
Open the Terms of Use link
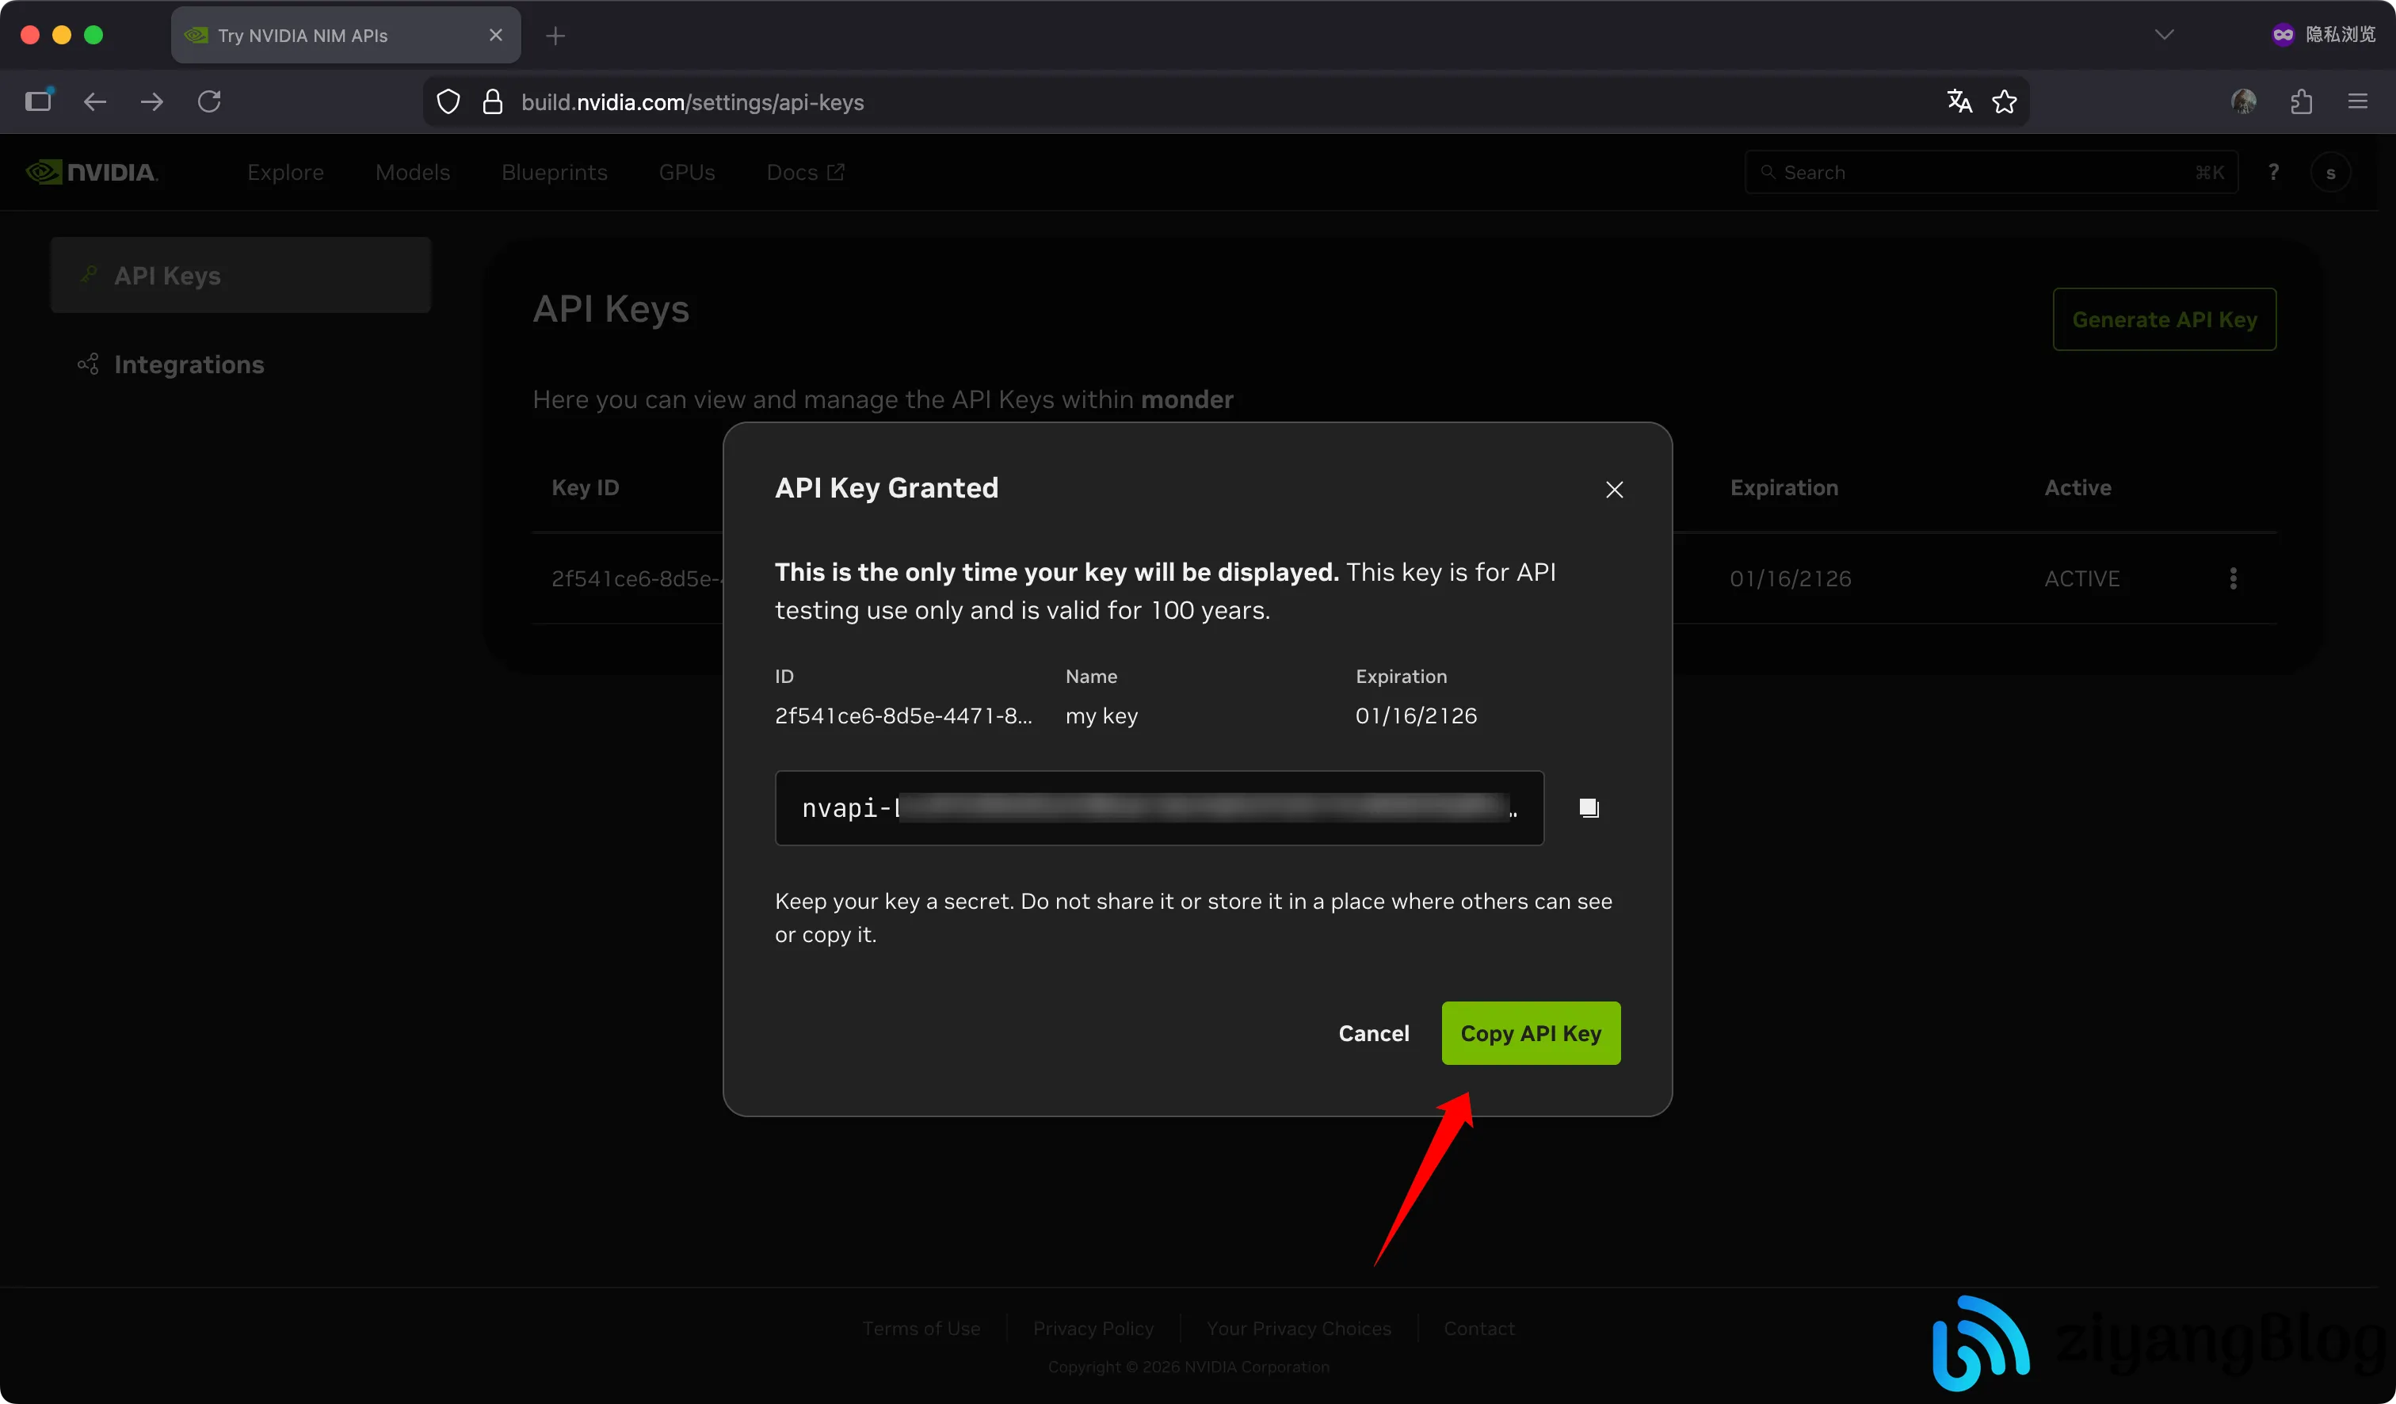pos(921,1327)
